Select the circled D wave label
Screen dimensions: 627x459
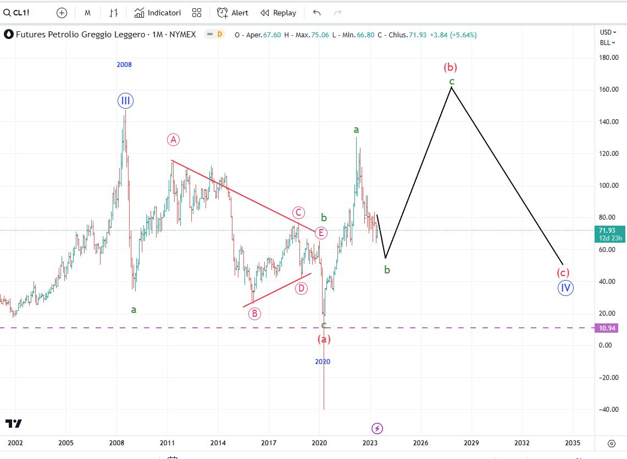[x=301, y=288]
